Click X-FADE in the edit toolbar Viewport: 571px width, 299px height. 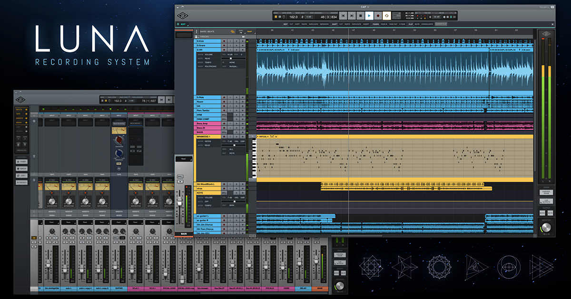pyautogui.click(x=402, y=24)
